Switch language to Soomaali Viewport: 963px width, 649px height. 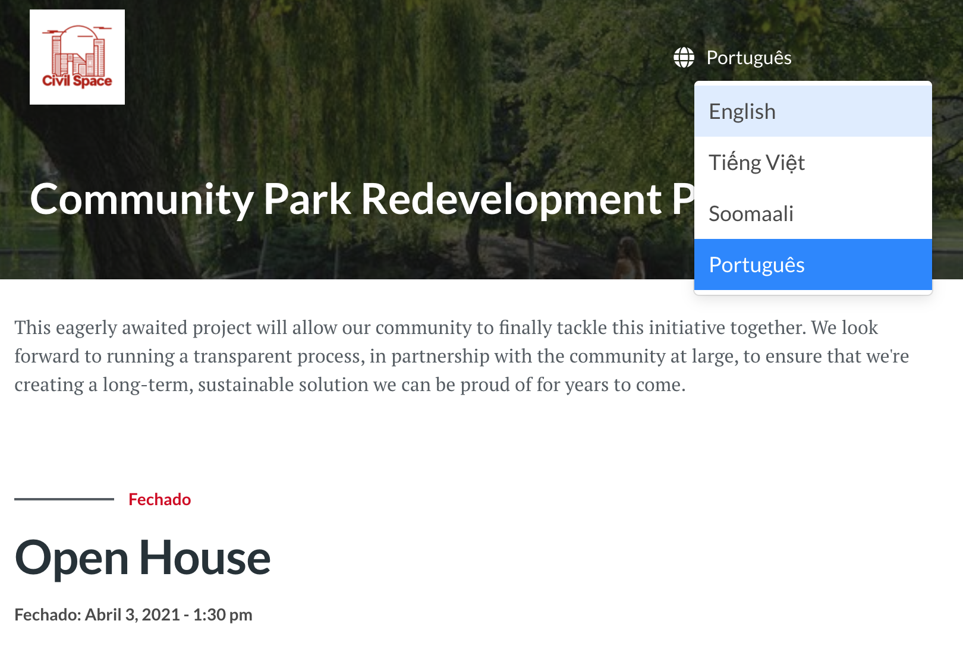(x=813, y=213)
